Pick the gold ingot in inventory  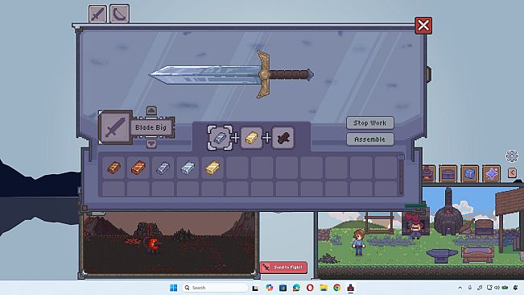[212, 167]
